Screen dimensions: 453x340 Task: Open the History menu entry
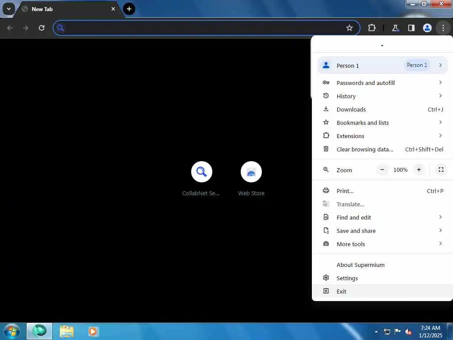382,96
